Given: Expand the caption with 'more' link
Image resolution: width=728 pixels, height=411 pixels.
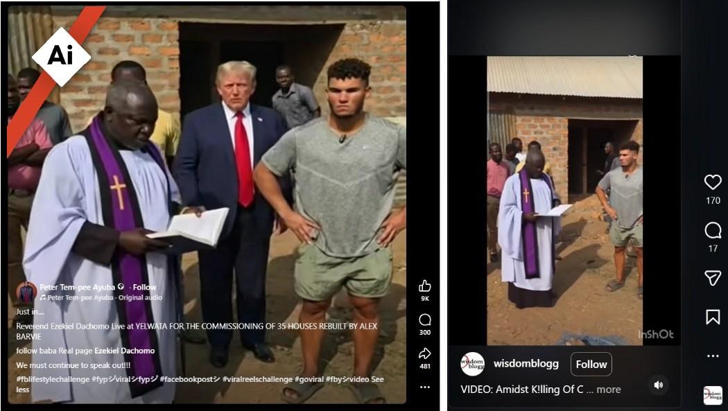Looking at the screenshot, I should pyautogui.click(x=609, y=390).
